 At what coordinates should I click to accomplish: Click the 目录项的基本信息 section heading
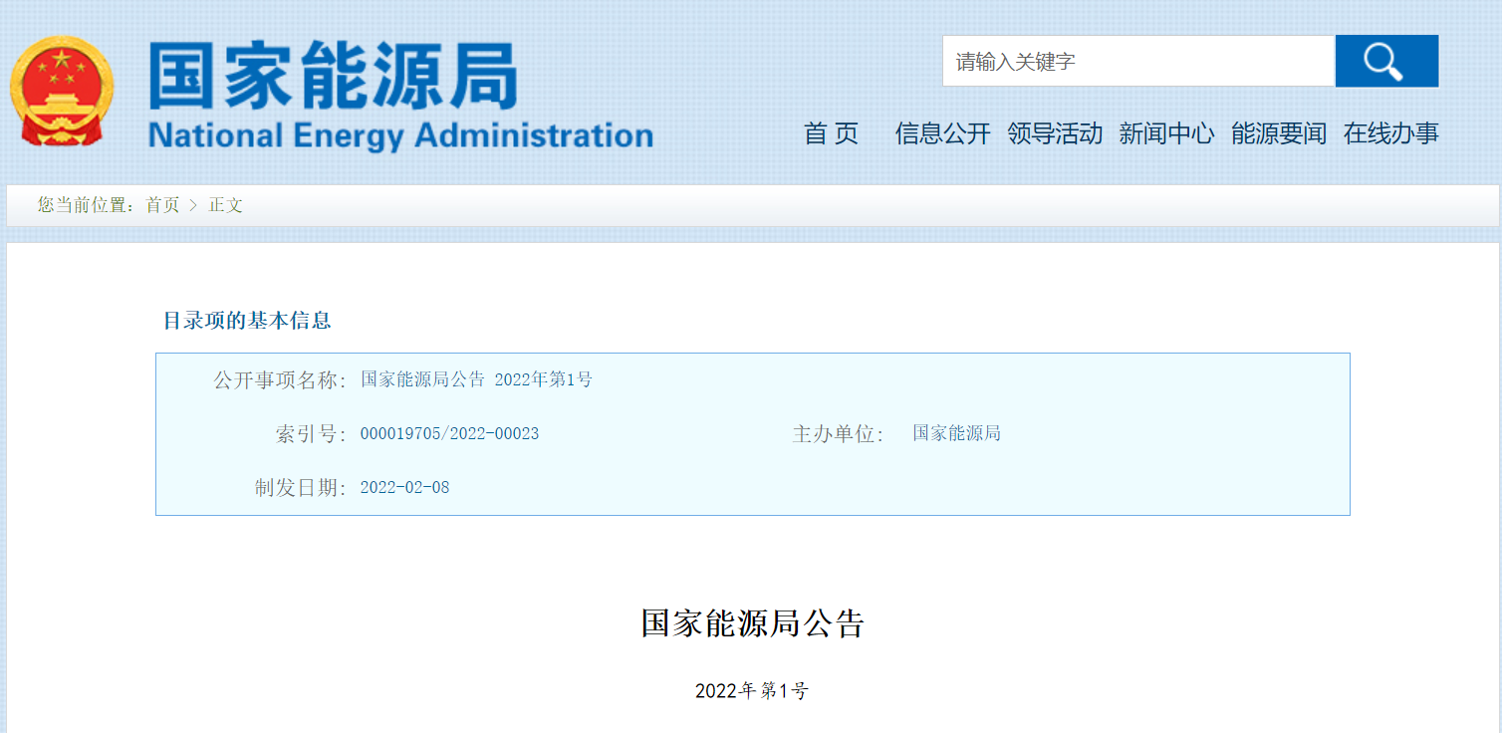pos(247,321)
